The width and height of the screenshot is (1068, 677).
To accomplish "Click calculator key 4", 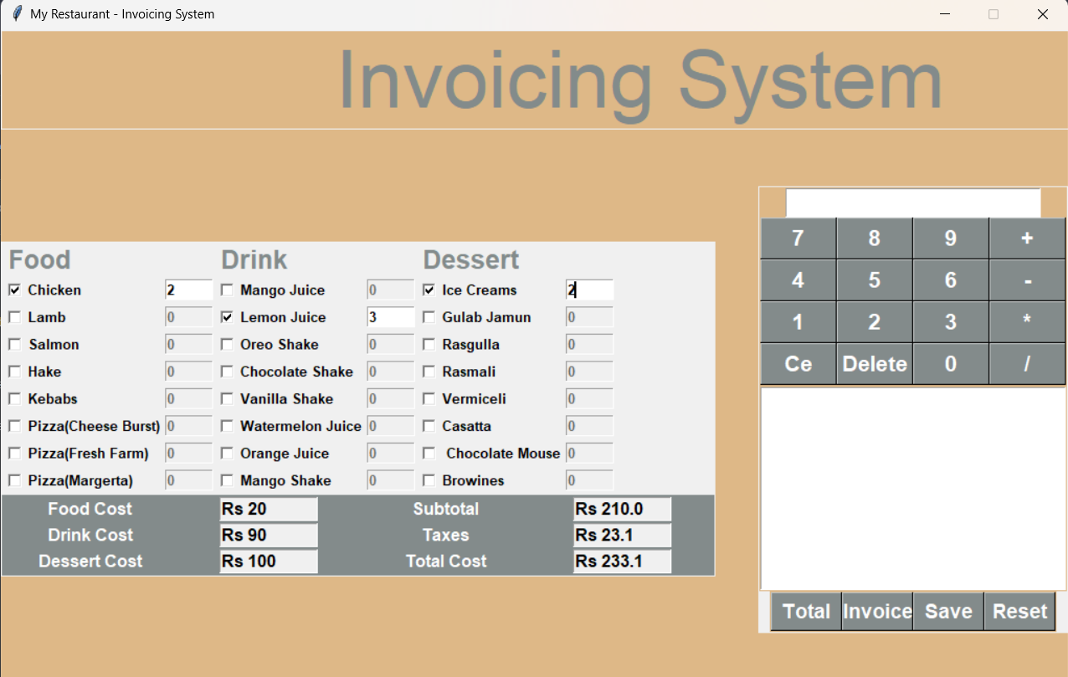I will (x=798, y=280).
